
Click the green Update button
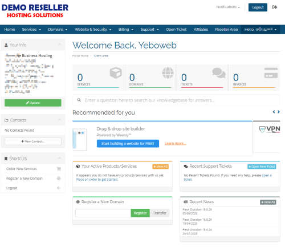[33, 103]
